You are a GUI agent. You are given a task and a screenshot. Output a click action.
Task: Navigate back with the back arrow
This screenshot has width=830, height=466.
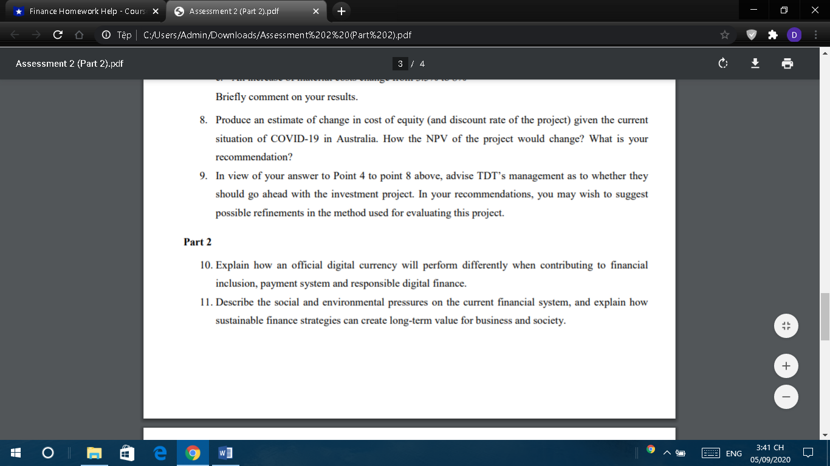point(13,35)
